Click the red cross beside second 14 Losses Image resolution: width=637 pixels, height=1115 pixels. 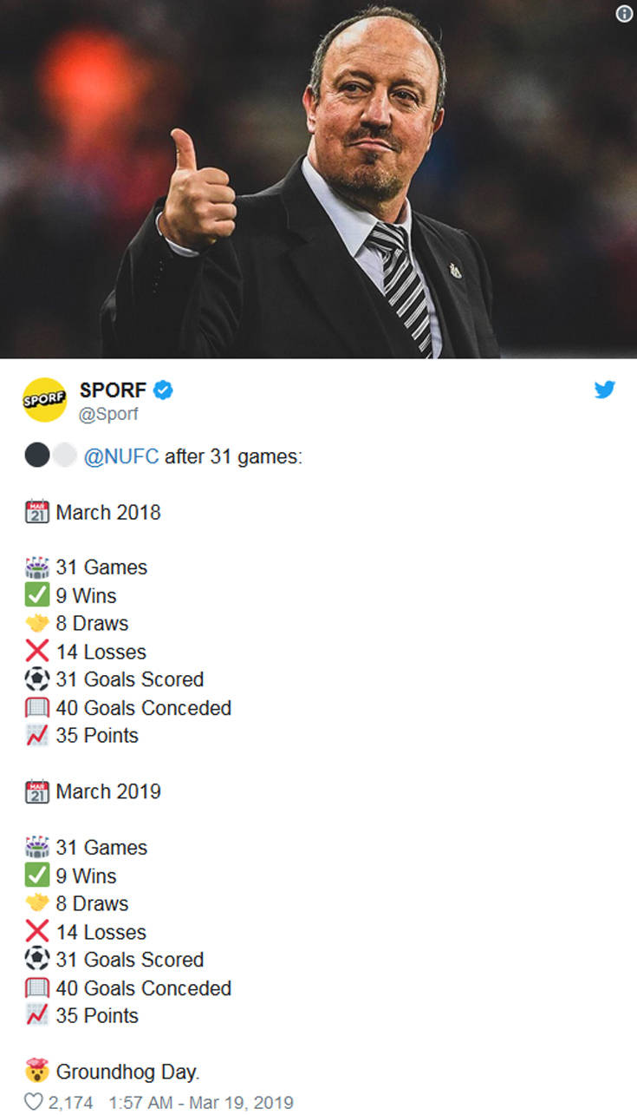coord(36,932)
